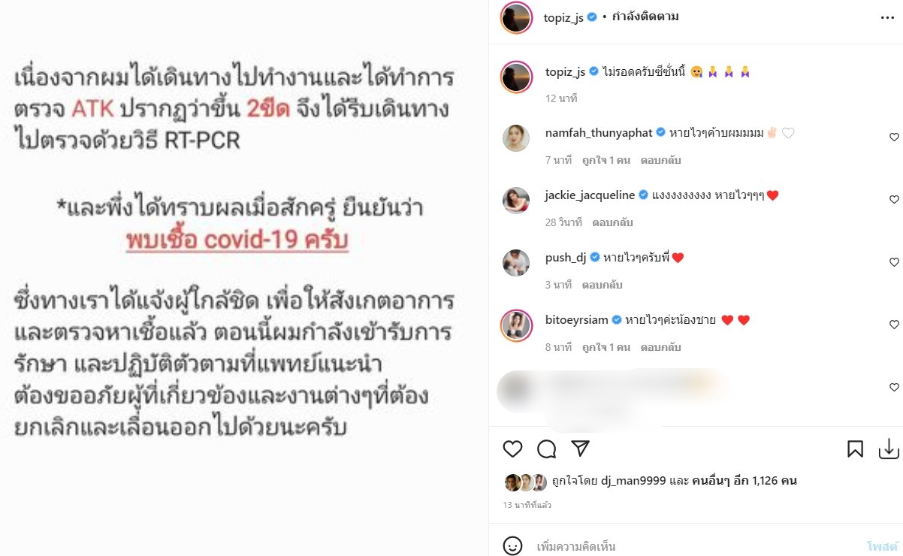Like push_dj's comment heart
The image size is (903, 556).
click(894, 262)
